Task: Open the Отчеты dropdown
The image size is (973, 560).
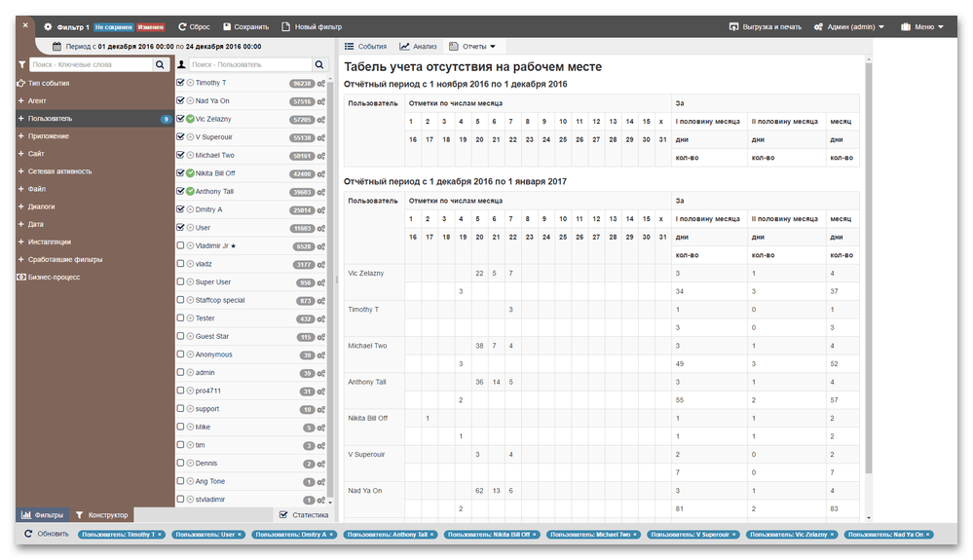Action: (x=472, y=46)
